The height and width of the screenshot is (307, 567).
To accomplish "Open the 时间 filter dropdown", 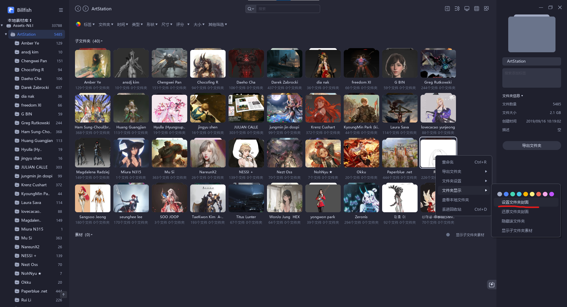I will tap(123, 25).
